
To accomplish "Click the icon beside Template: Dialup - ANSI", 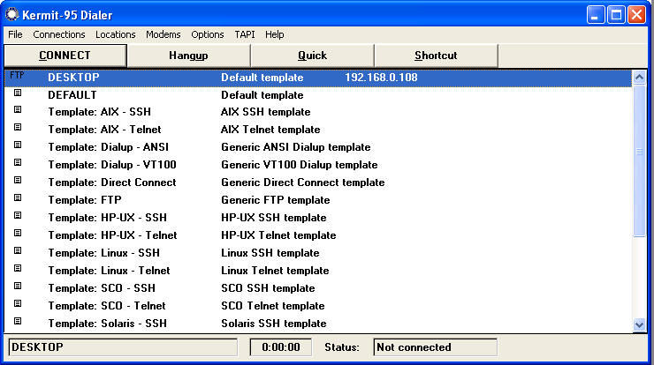I will pos(17,146).
